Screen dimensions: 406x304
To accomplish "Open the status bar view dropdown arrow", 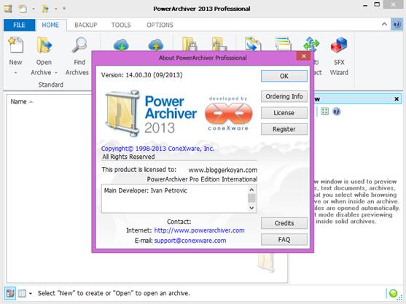I will [x=31, y=293].
